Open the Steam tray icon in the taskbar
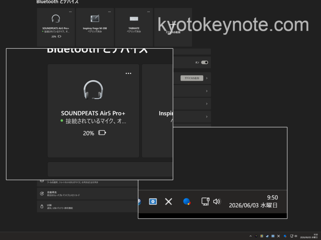Screen dimensions: 321x240 267,236
